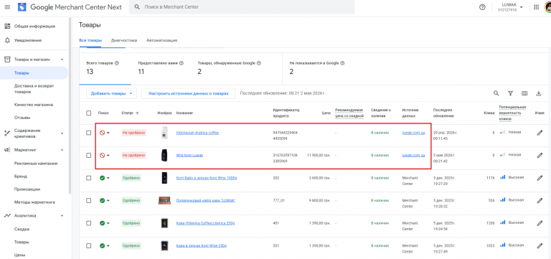551x259 pixels.
Task: Click pencil icon for Kopi Wine 250g row
Action: [540, 245]
